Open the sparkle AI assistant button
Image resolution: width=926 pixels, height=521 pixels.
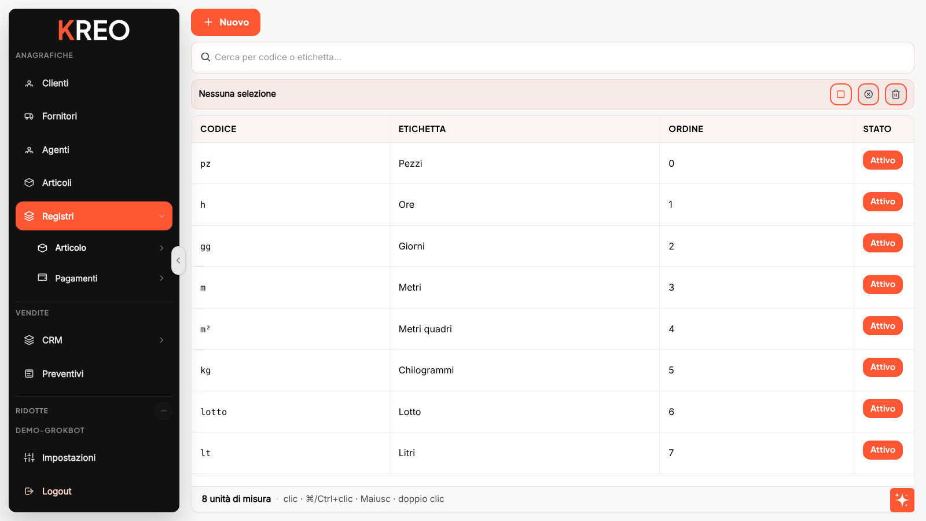(902, 500)
